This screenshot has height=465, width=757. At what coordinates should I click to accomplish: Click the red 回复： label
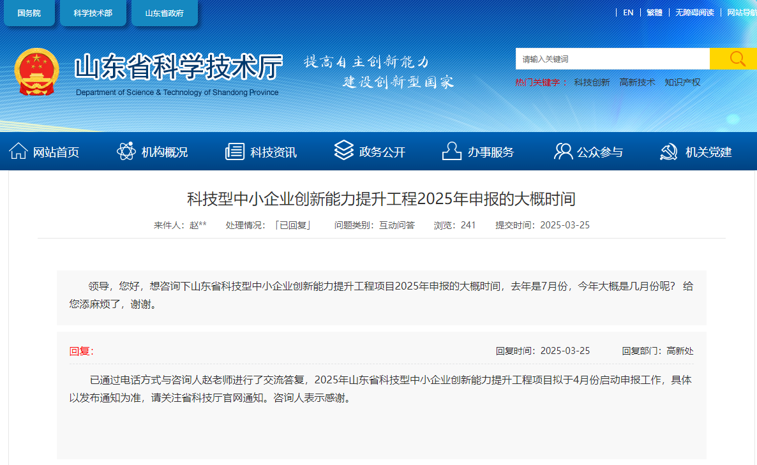[81, 351]
